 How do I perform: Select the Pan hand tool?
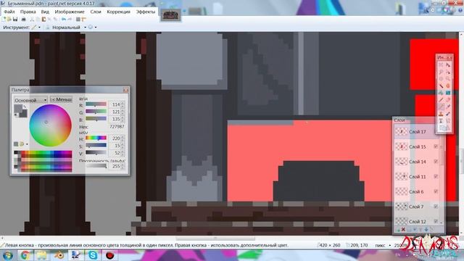click(448, 86)
